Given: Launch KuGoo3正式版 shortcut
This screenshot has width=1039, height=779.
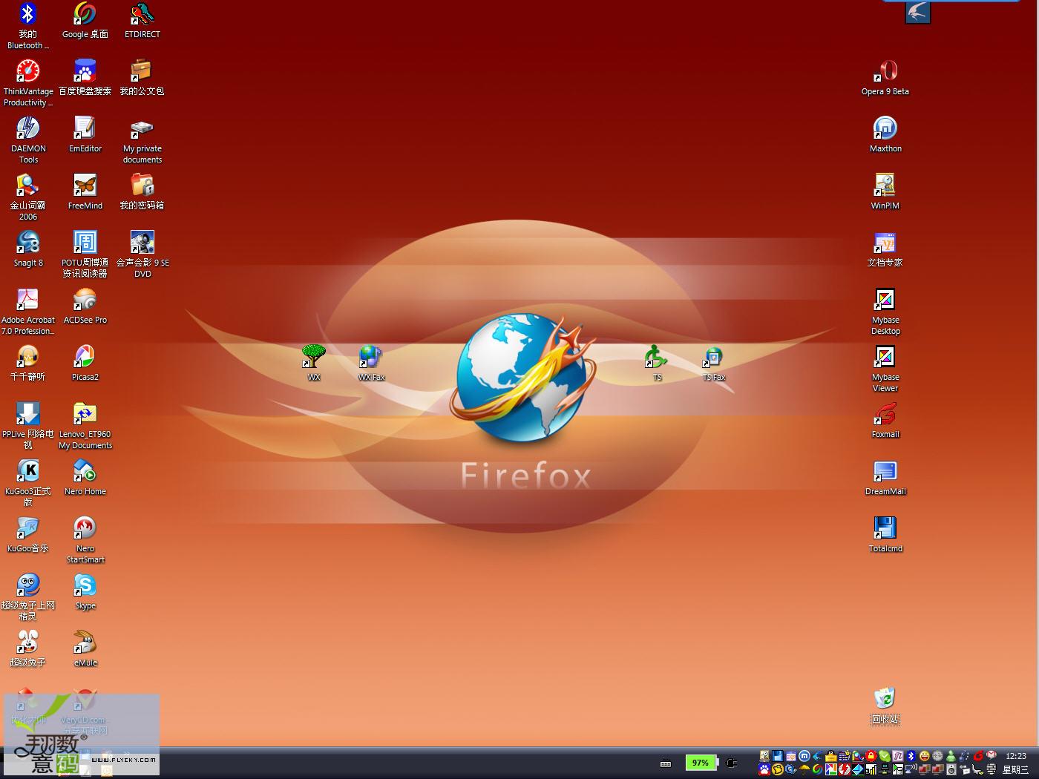Looking at the screenshot, I should coord(28,483).
